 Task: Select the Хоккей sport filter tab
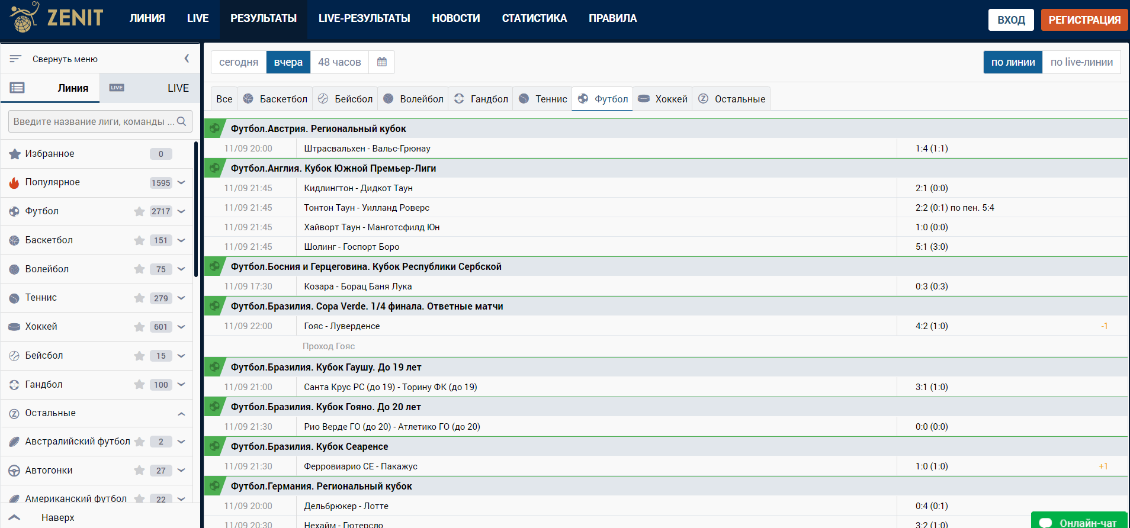coord(663,99)
